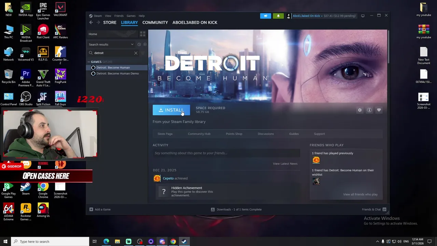
Task: Open the Friends menu
Action: pos(119,16)
